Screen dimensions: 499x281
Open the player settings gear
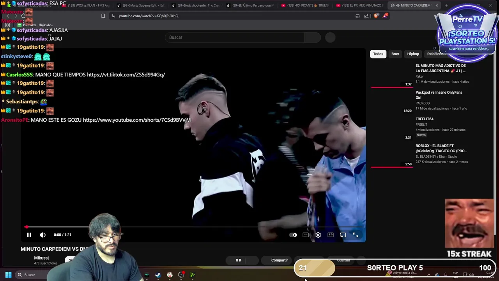point(318,235)
